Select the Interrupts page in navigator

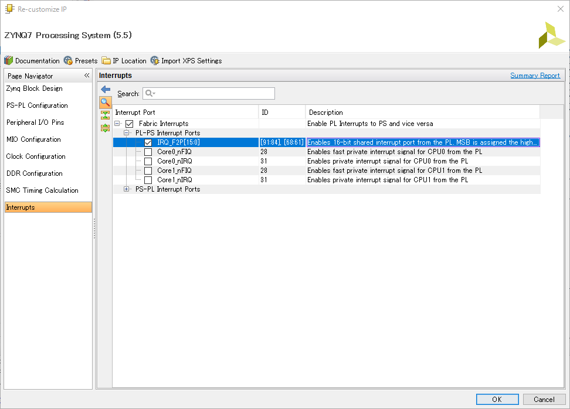48,207
